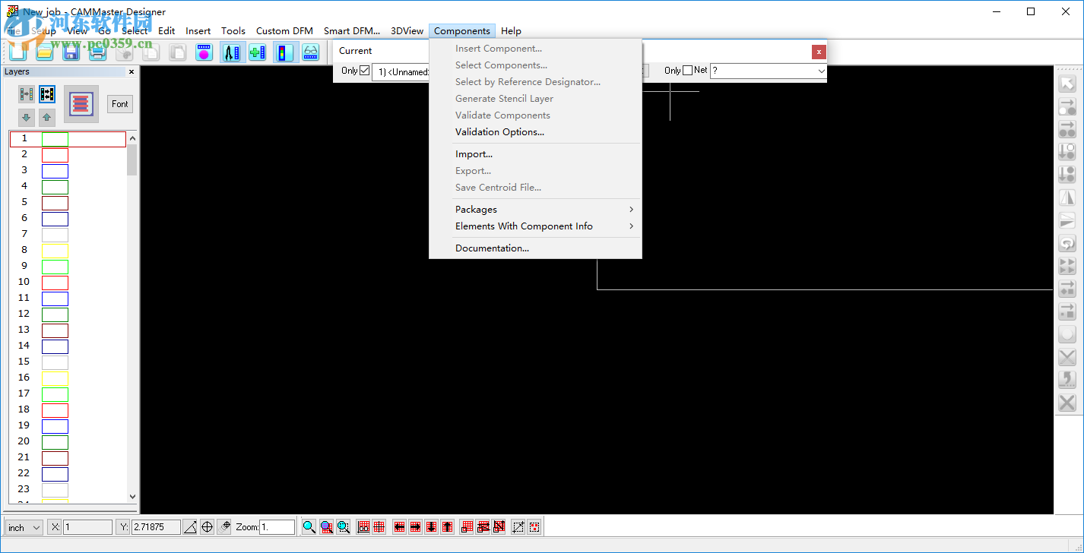Select the mirror/flip icon in right toolbar
The height and width of the screenshot is (553, 1084).
click(x=1067, y=197)
